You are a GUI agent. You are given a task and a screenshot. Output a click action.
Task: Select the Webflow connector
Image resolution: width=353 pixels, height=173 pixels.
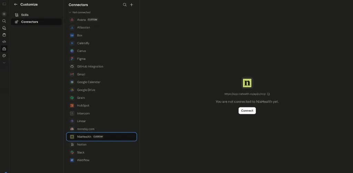tap(102, 160)
